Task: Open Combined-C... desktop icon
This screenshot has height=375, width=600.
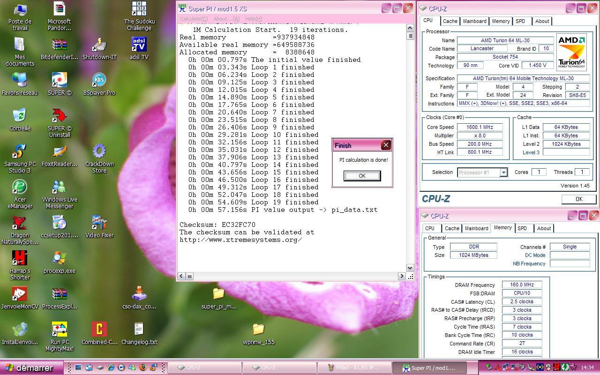Action: pyautogui.click(x=99, y=334)
